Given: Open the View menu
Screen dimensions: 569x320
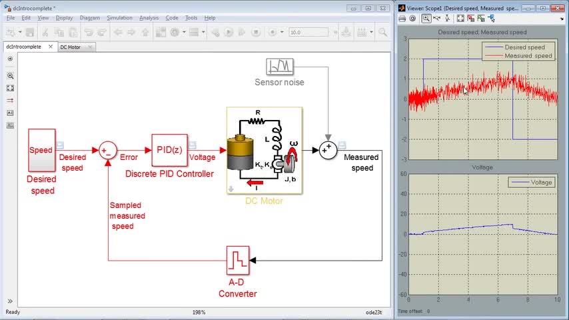Looking at the screenshot, I should pyautogui.click(x=43, y=18).
